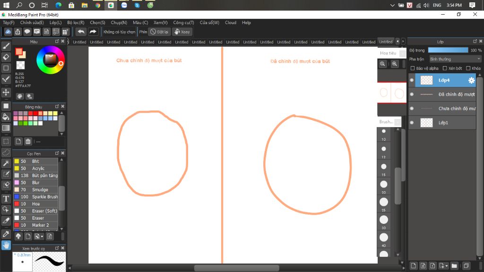Select the Lasso selection tool
Screen dimensions: 484x272
point(6,153)
